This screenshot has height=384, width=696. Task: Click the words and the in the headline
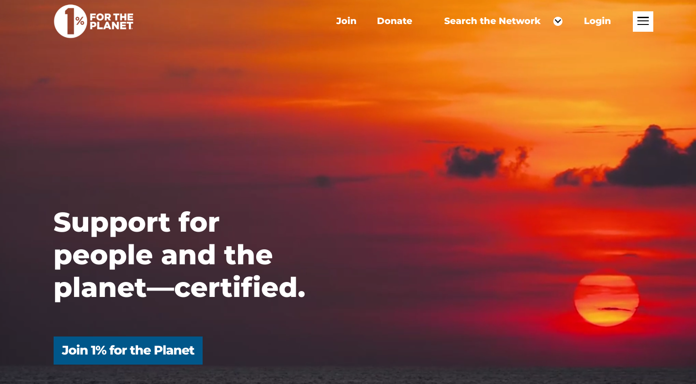[x=217, y=255]
